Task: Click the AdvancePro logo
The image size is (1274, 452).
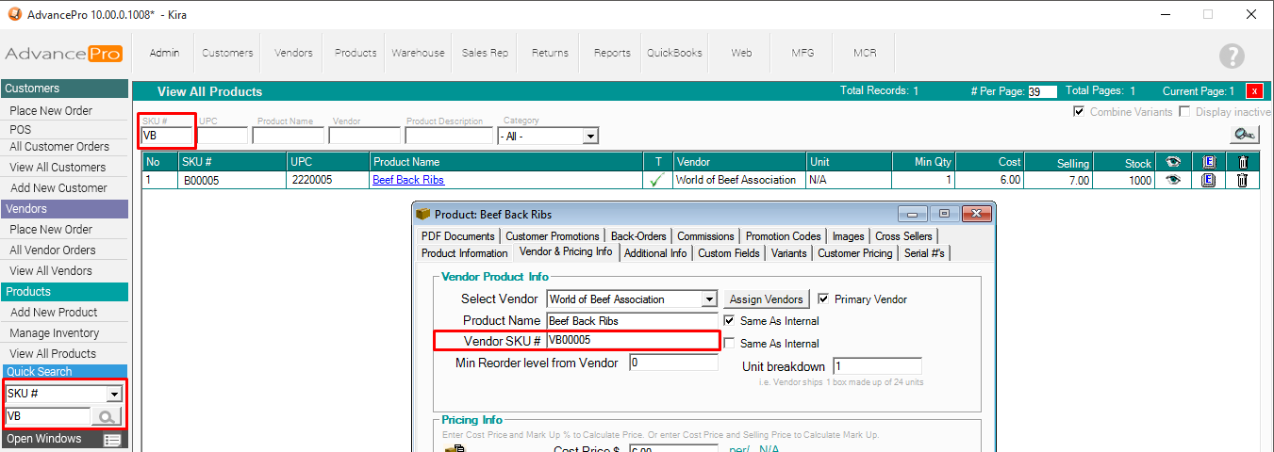Action: tap(63, 54)
